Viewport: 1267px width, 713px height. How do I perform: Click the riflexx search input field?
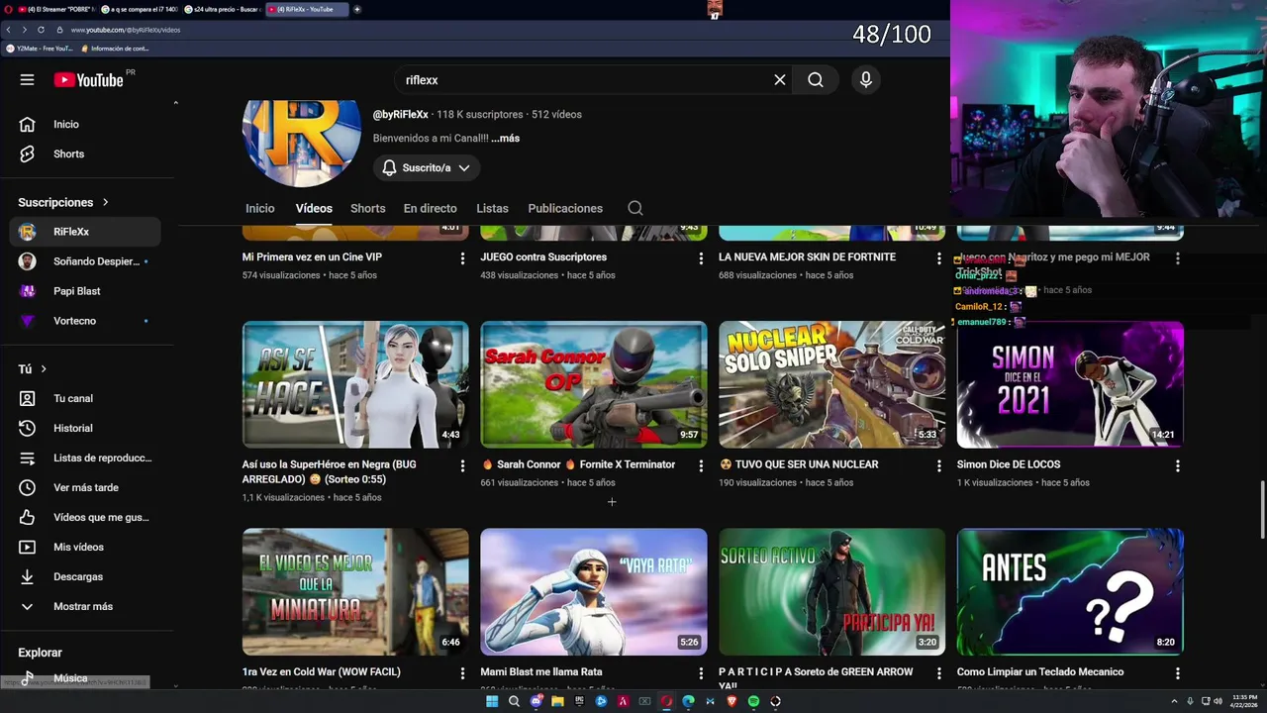click(x=584, y=80)
